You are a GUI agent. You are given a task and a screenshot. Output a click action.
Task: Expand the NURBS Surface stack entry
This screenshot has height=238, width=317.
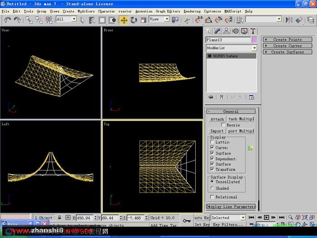click(210, 56)
